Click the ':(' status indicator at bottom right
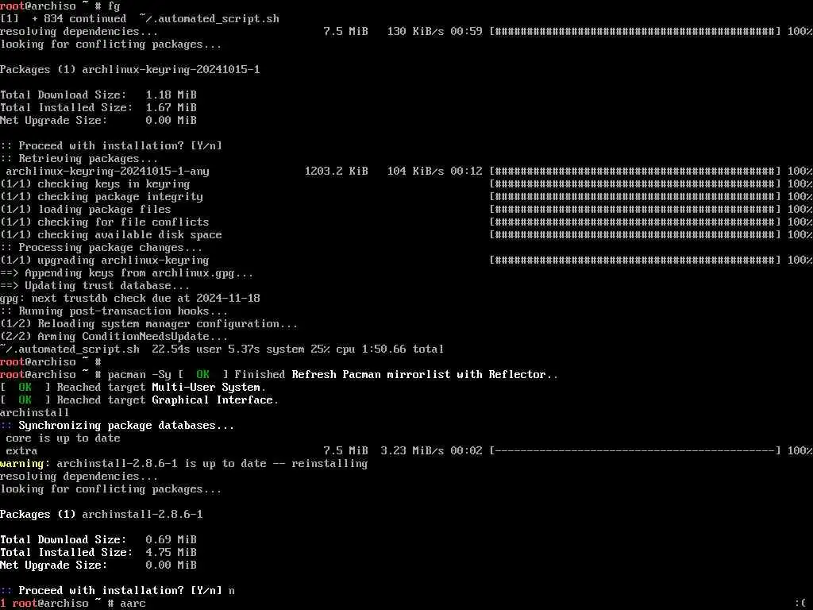 (x=800, y=604)
